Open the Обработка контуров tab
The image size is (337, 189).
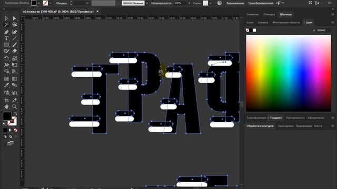click(x=260, y=126)
